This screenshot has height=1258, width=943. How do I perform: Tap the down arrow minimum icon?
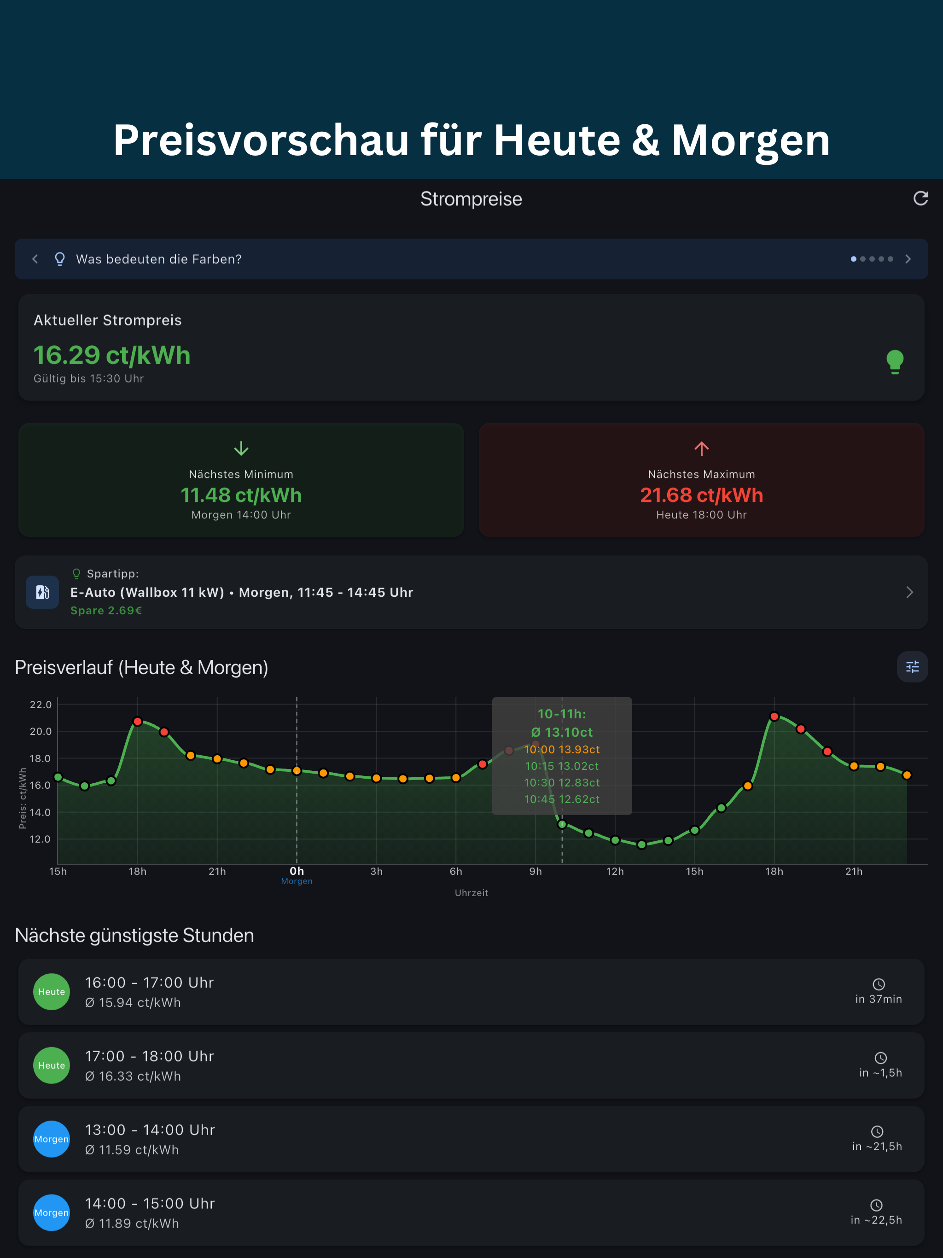pyautogui.click(x=241, y=448)
